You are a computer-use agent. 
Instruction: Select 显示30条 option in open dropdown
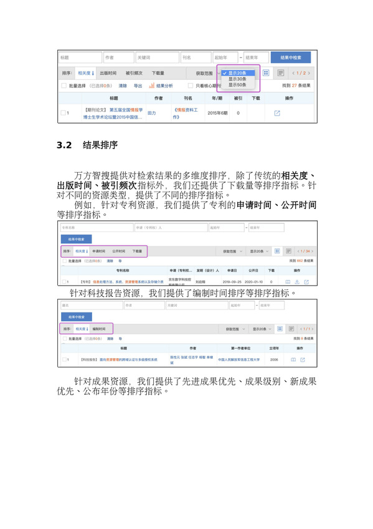(x=238, y=79)
